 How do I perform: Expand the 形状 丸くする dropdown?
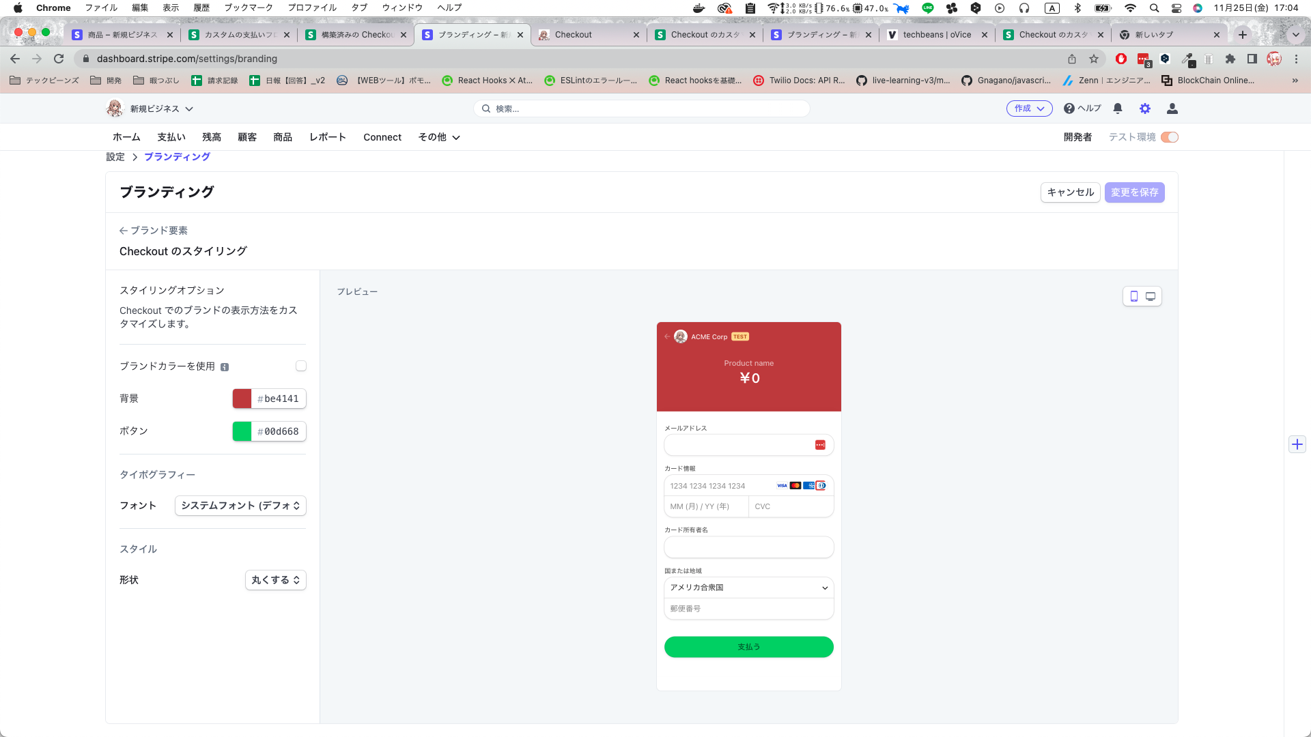tap(274, 579)
